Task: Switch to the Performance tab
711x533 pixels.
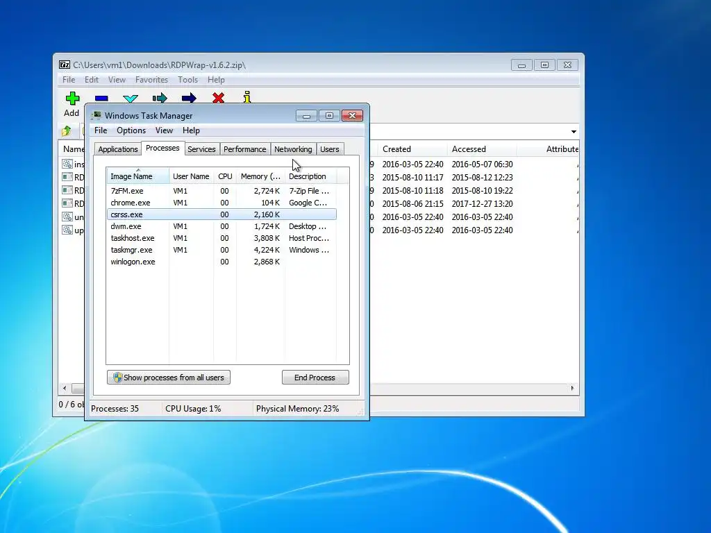Action: [245, 149]
